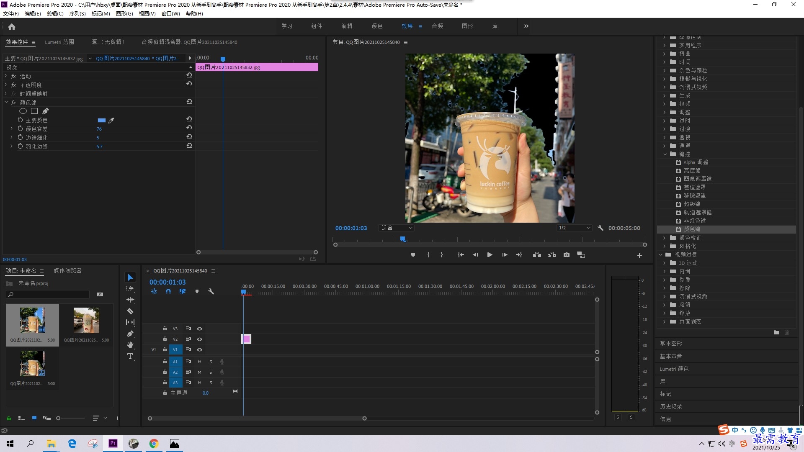The height and width of the screenshot is (452, 804).
Task: Select the Ripple Edit tool
Action: (130, 300)
